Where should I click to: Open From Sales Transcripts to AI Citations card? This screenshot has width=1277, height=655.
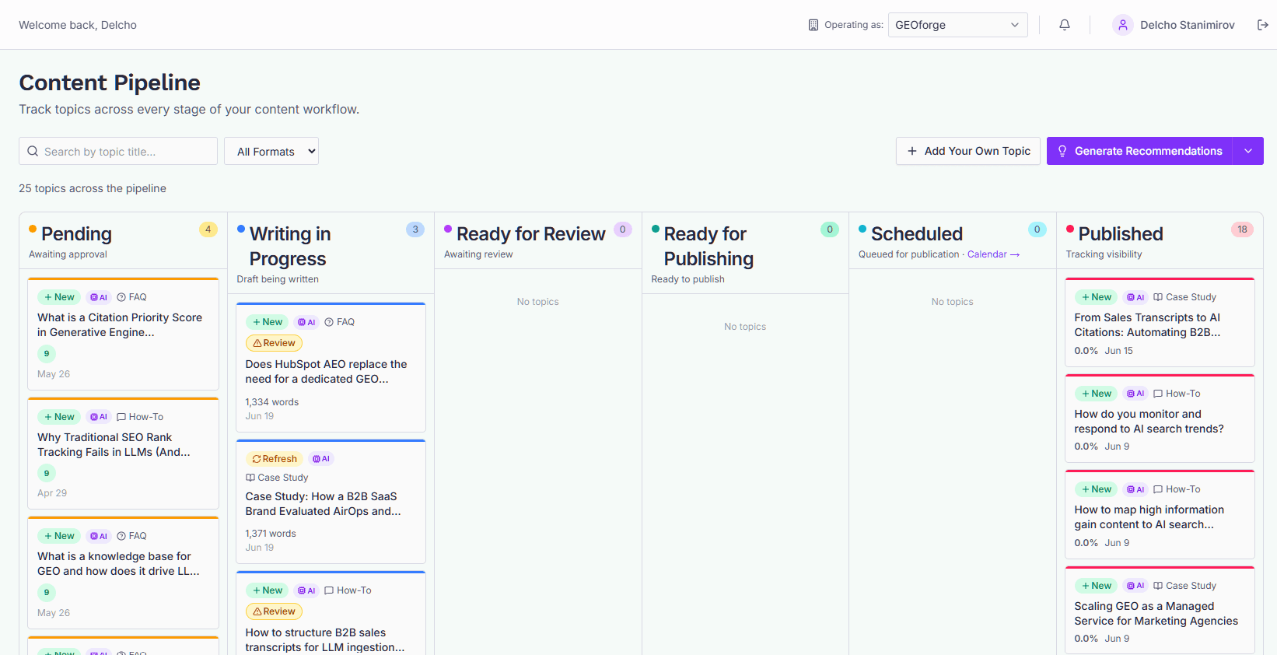coord(1160,322)
